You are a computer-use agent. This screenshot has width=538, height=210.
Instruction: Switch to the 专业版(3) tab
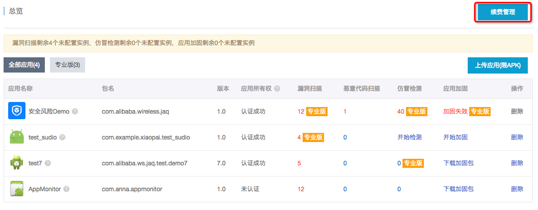[x=67, y=65]
